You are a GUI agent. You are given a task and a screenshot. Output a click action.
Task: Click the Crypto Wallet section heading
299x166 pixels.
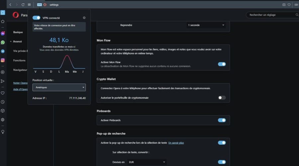point(106,79)
